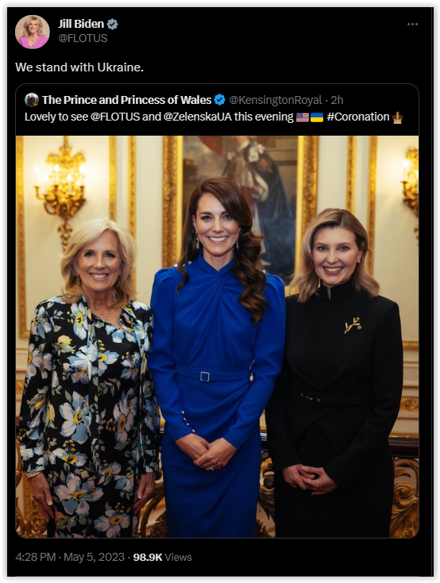Click the 2h timestamp on quoted tweet
Viewport: 440px width, 583px height.
coord(338,100)
